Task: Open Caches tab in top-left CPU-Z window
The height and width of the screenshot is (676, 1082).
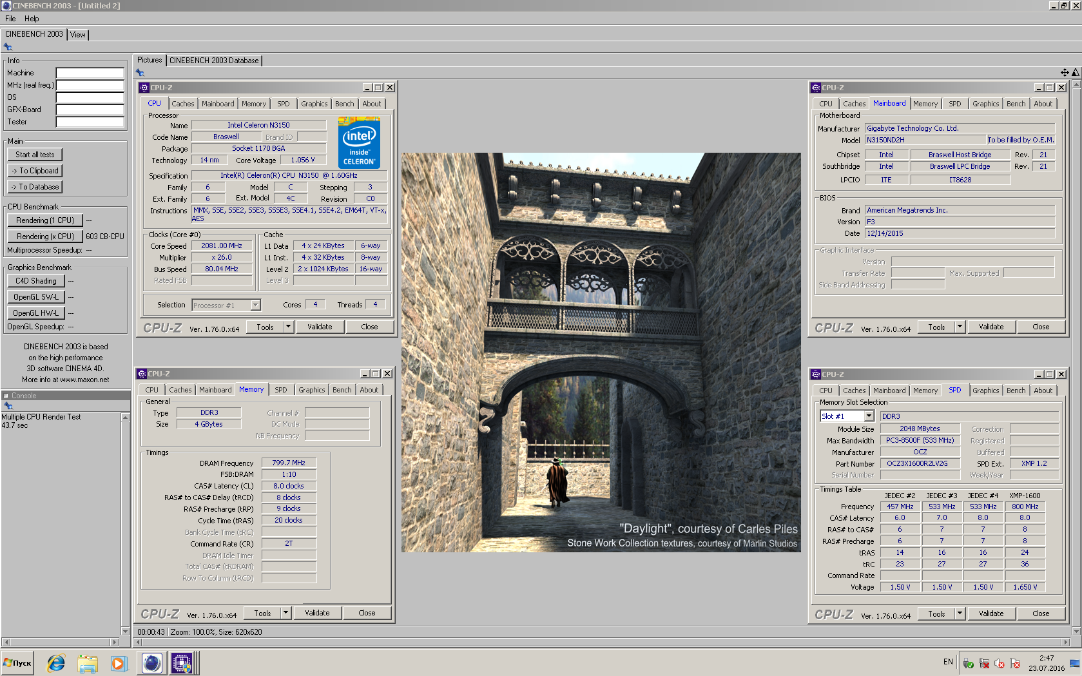Action: point(182,104)
